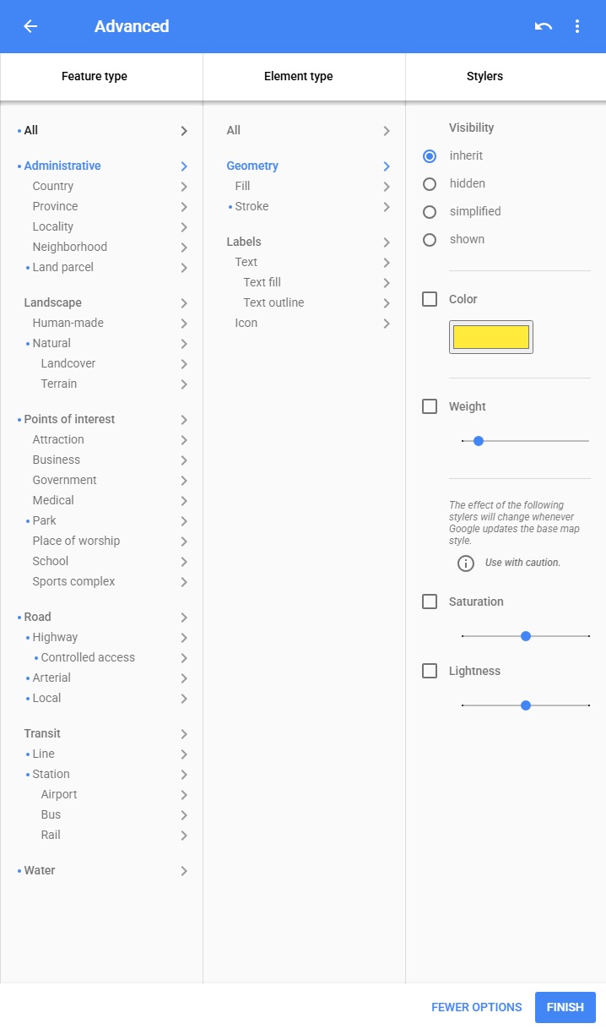Screen dimensions: 606x1029
Task: Click the FEWER OPTIONS link
Action: tap(476, 1007)
